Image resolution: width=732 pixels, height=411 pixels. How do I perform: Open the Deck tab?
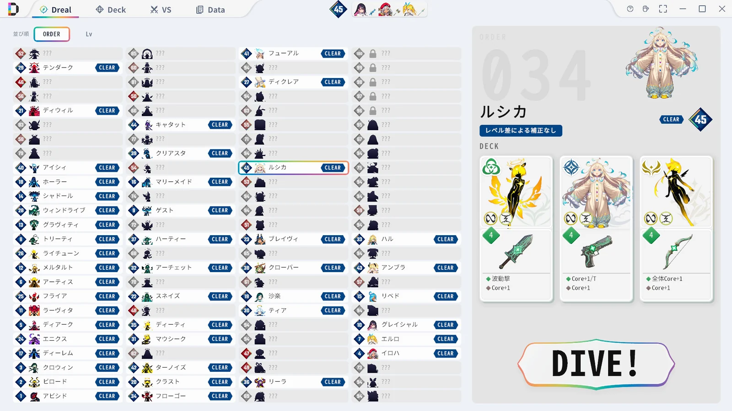tap(111, 10)
